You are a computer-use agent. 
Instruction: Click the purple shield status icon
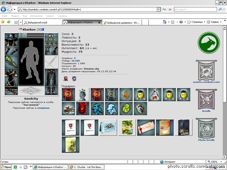74,79
